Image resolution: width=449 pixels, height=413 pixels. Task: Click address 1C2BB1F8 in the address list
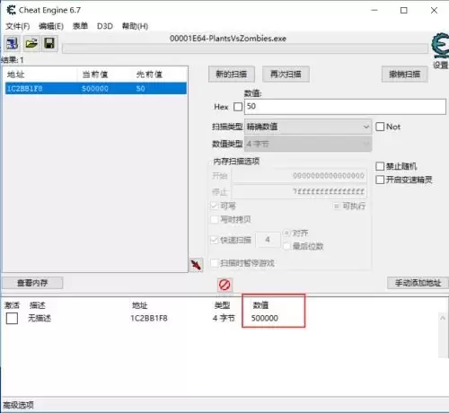tap(149, 318)
